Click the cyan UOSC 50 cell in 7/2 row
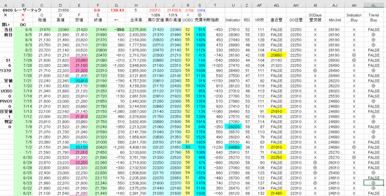 188,147
